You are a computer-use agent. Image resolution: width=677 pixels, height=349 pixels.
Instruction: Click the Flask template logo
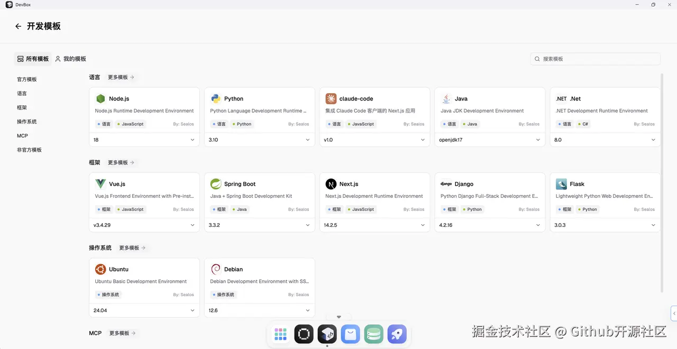(561, 184)
